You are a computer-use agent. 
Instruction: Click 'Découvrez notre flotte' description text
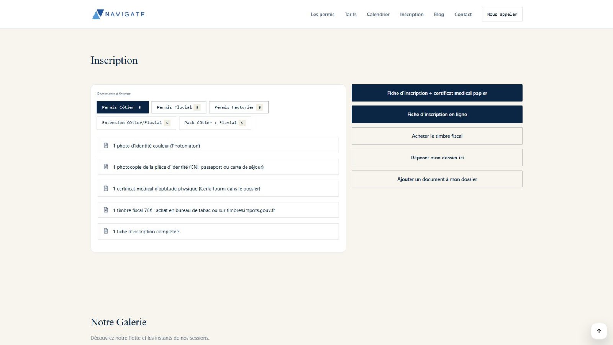point(150,338)
